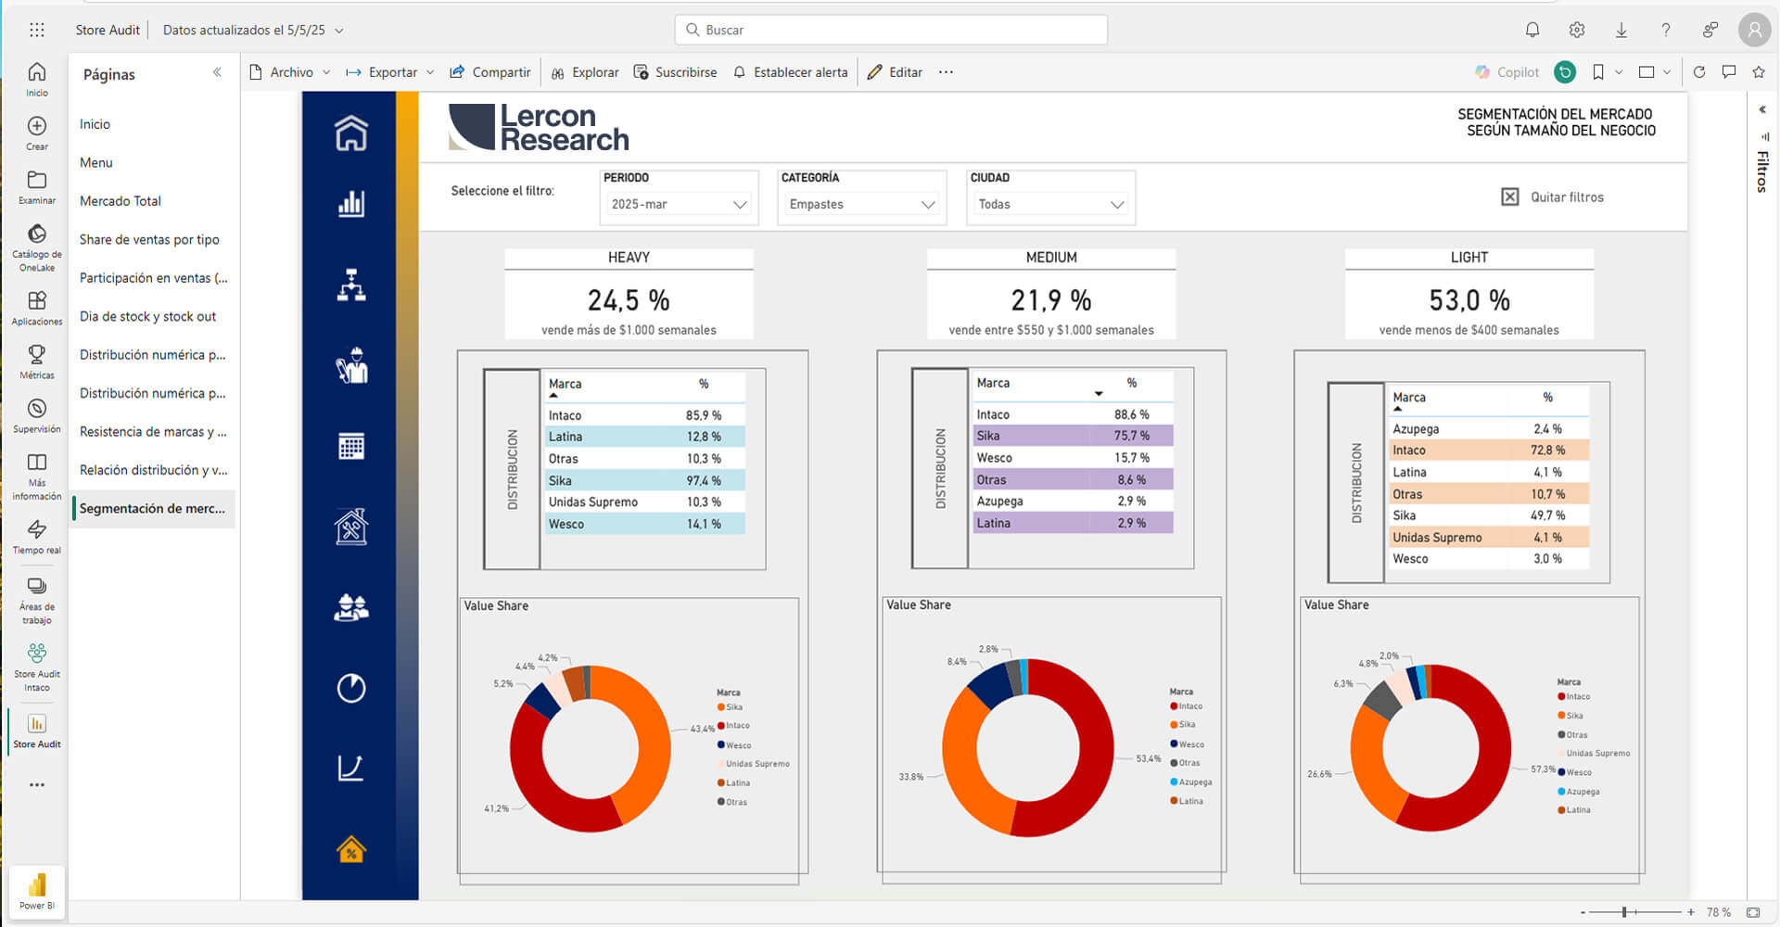This screenshot has width=1780, height=927.
Task: Open the settings gear icon
Action: (1577, 30)
